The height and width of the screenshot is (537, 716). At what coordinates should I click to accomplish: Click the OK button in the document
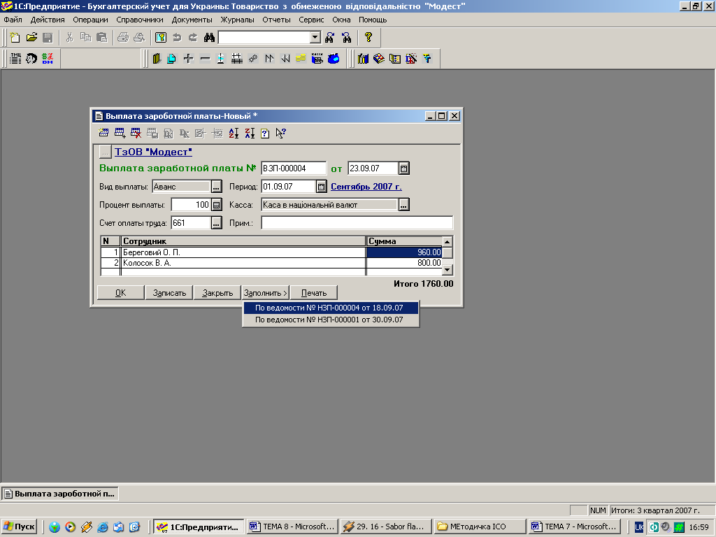(120, 293)
